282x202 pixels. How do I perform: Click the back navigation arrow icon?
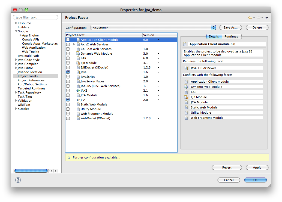pos(250,18)
